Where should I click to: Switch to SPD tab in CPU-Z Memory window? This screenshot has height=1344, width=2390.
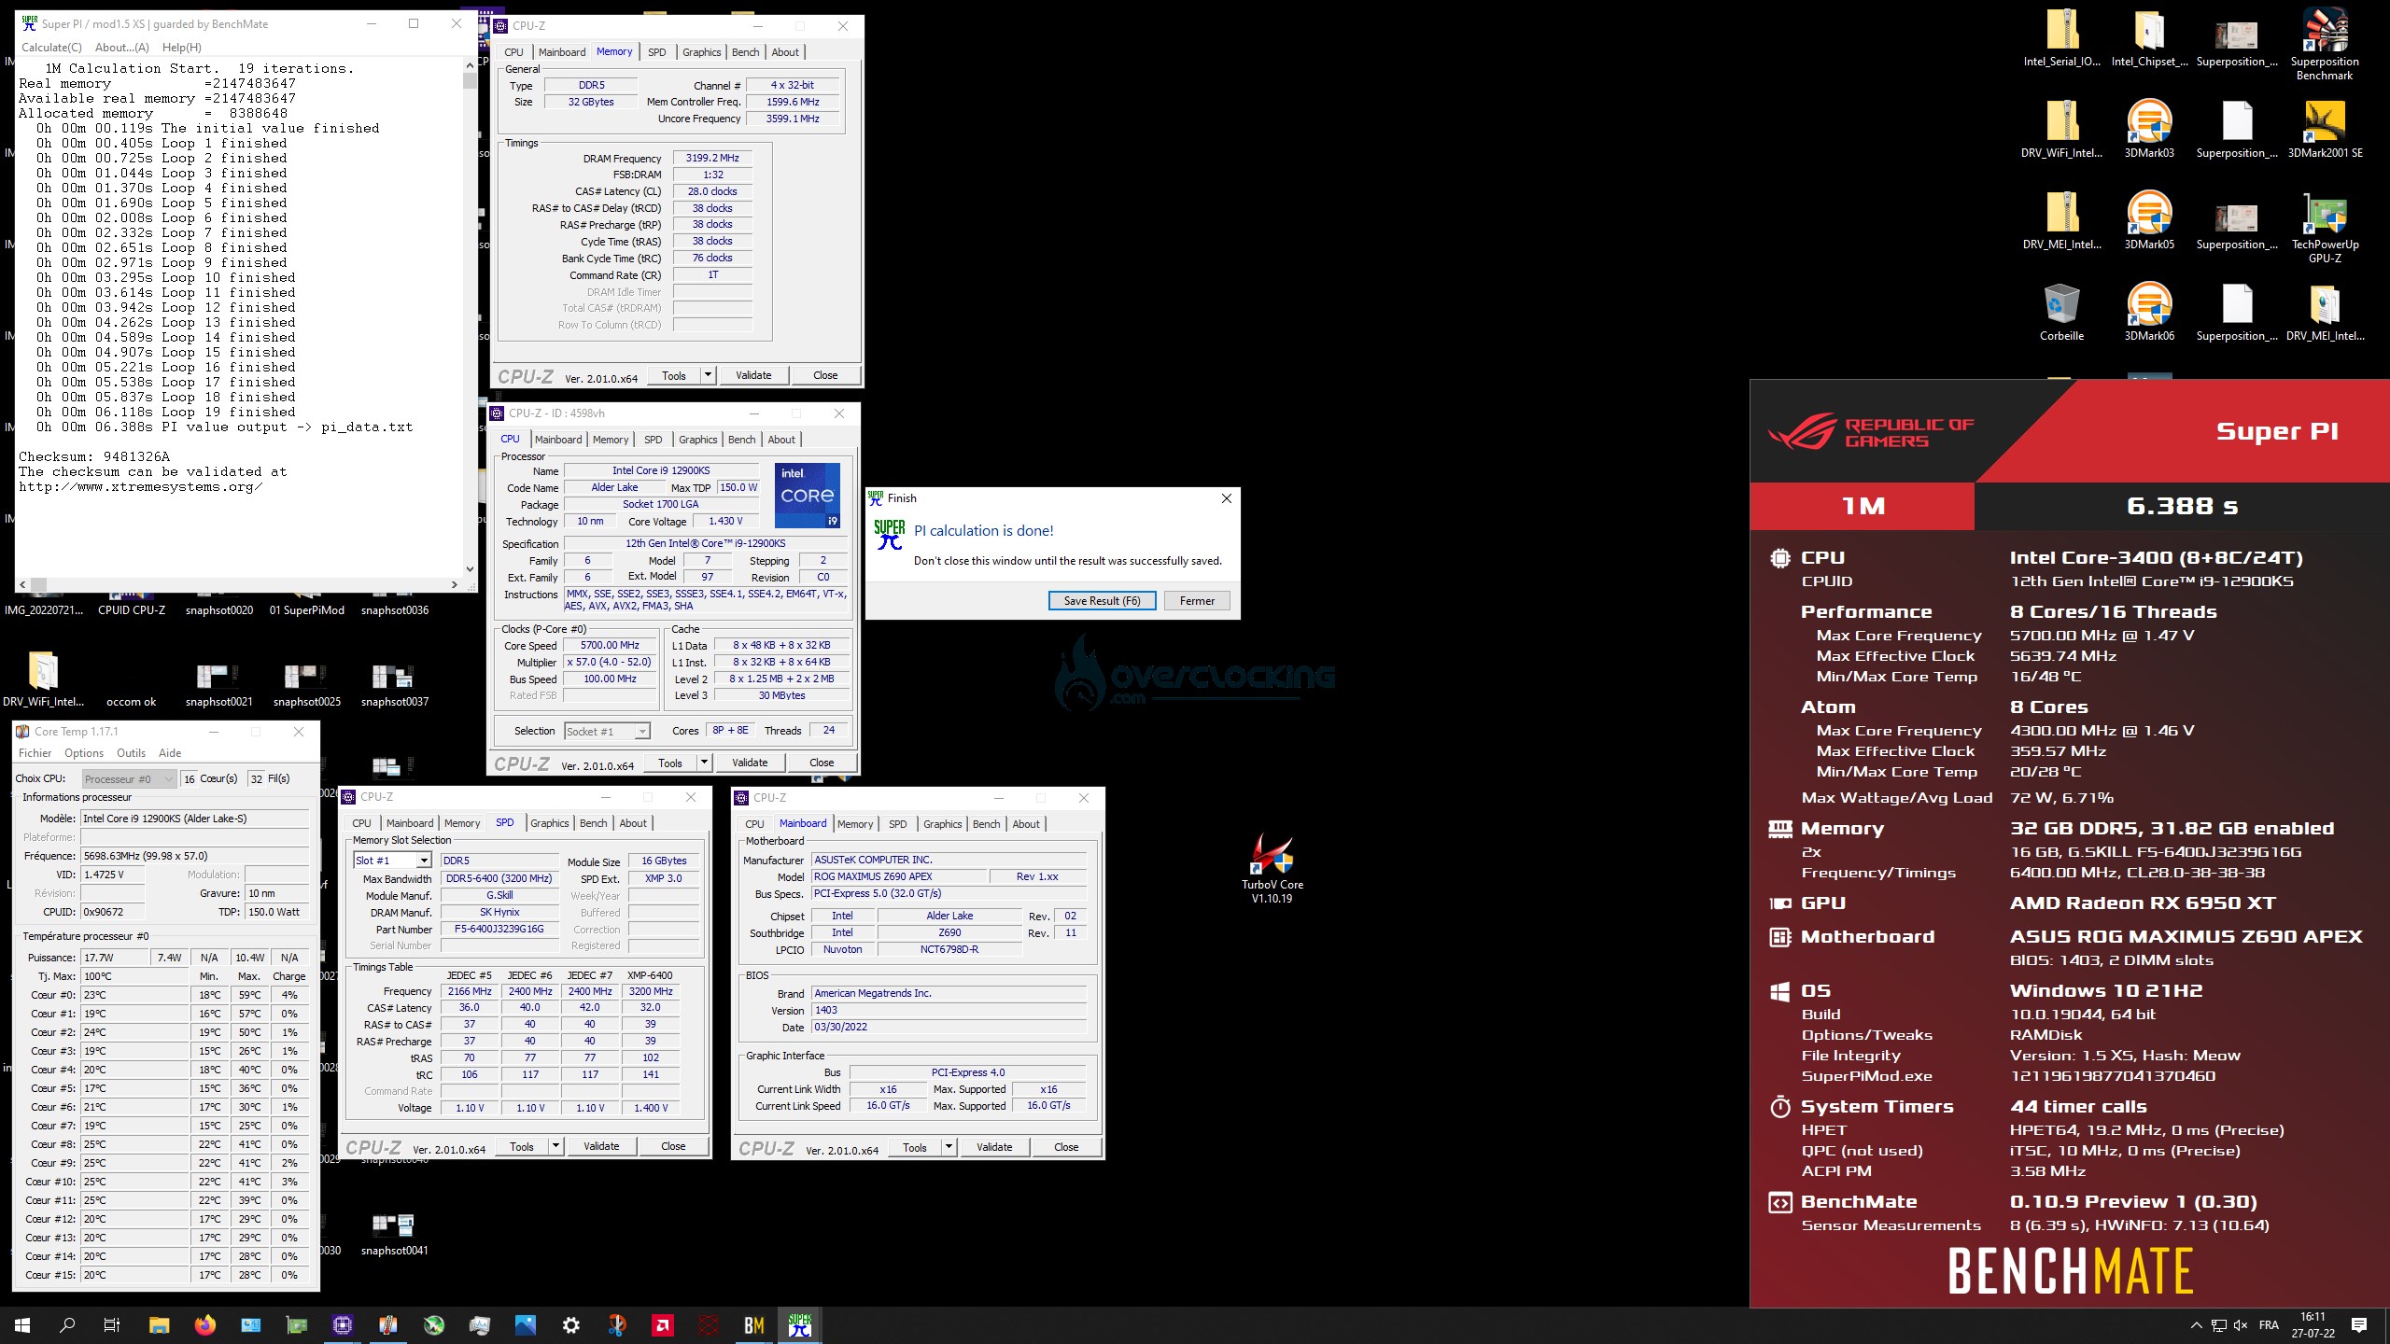click(657, 52)
